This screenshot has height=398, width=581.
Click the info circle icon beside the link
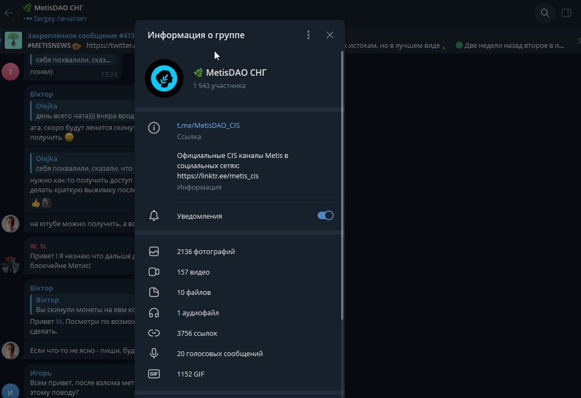[x=154, y=128]
